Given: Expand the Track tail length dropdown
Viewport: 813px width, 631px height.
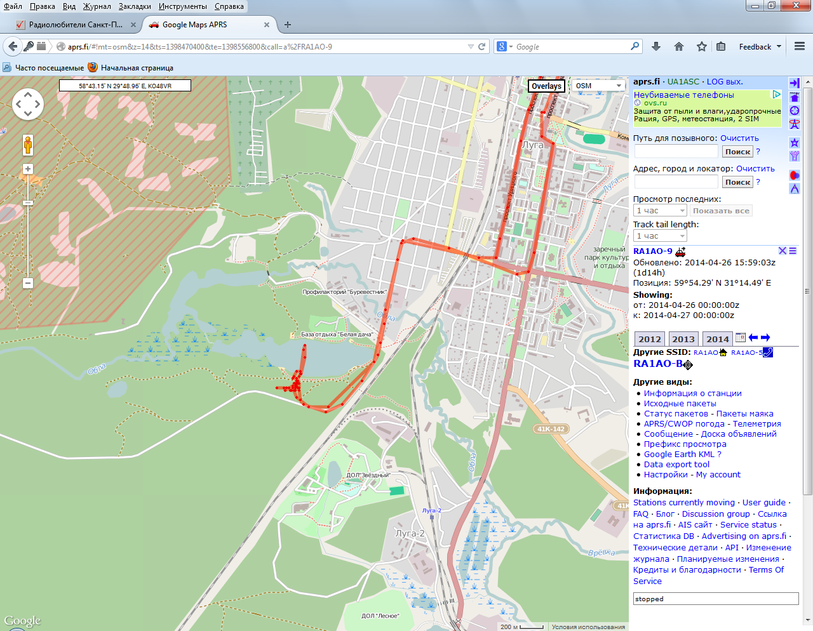Looking at the screenshot, I should (660, 236).
